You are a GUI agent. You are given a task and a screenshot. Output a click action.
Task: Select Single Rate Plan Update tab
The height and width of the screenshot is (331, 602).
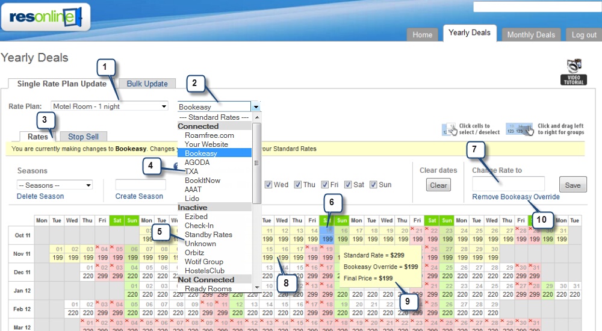point(62,84)
